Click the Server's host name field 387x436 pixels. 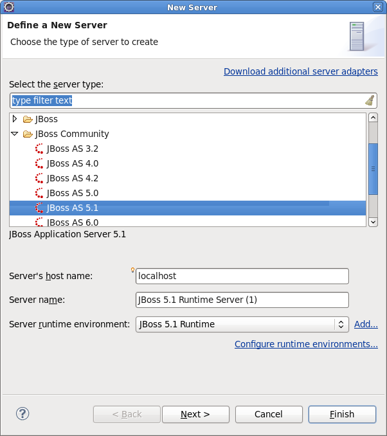(x=242, y=276)
